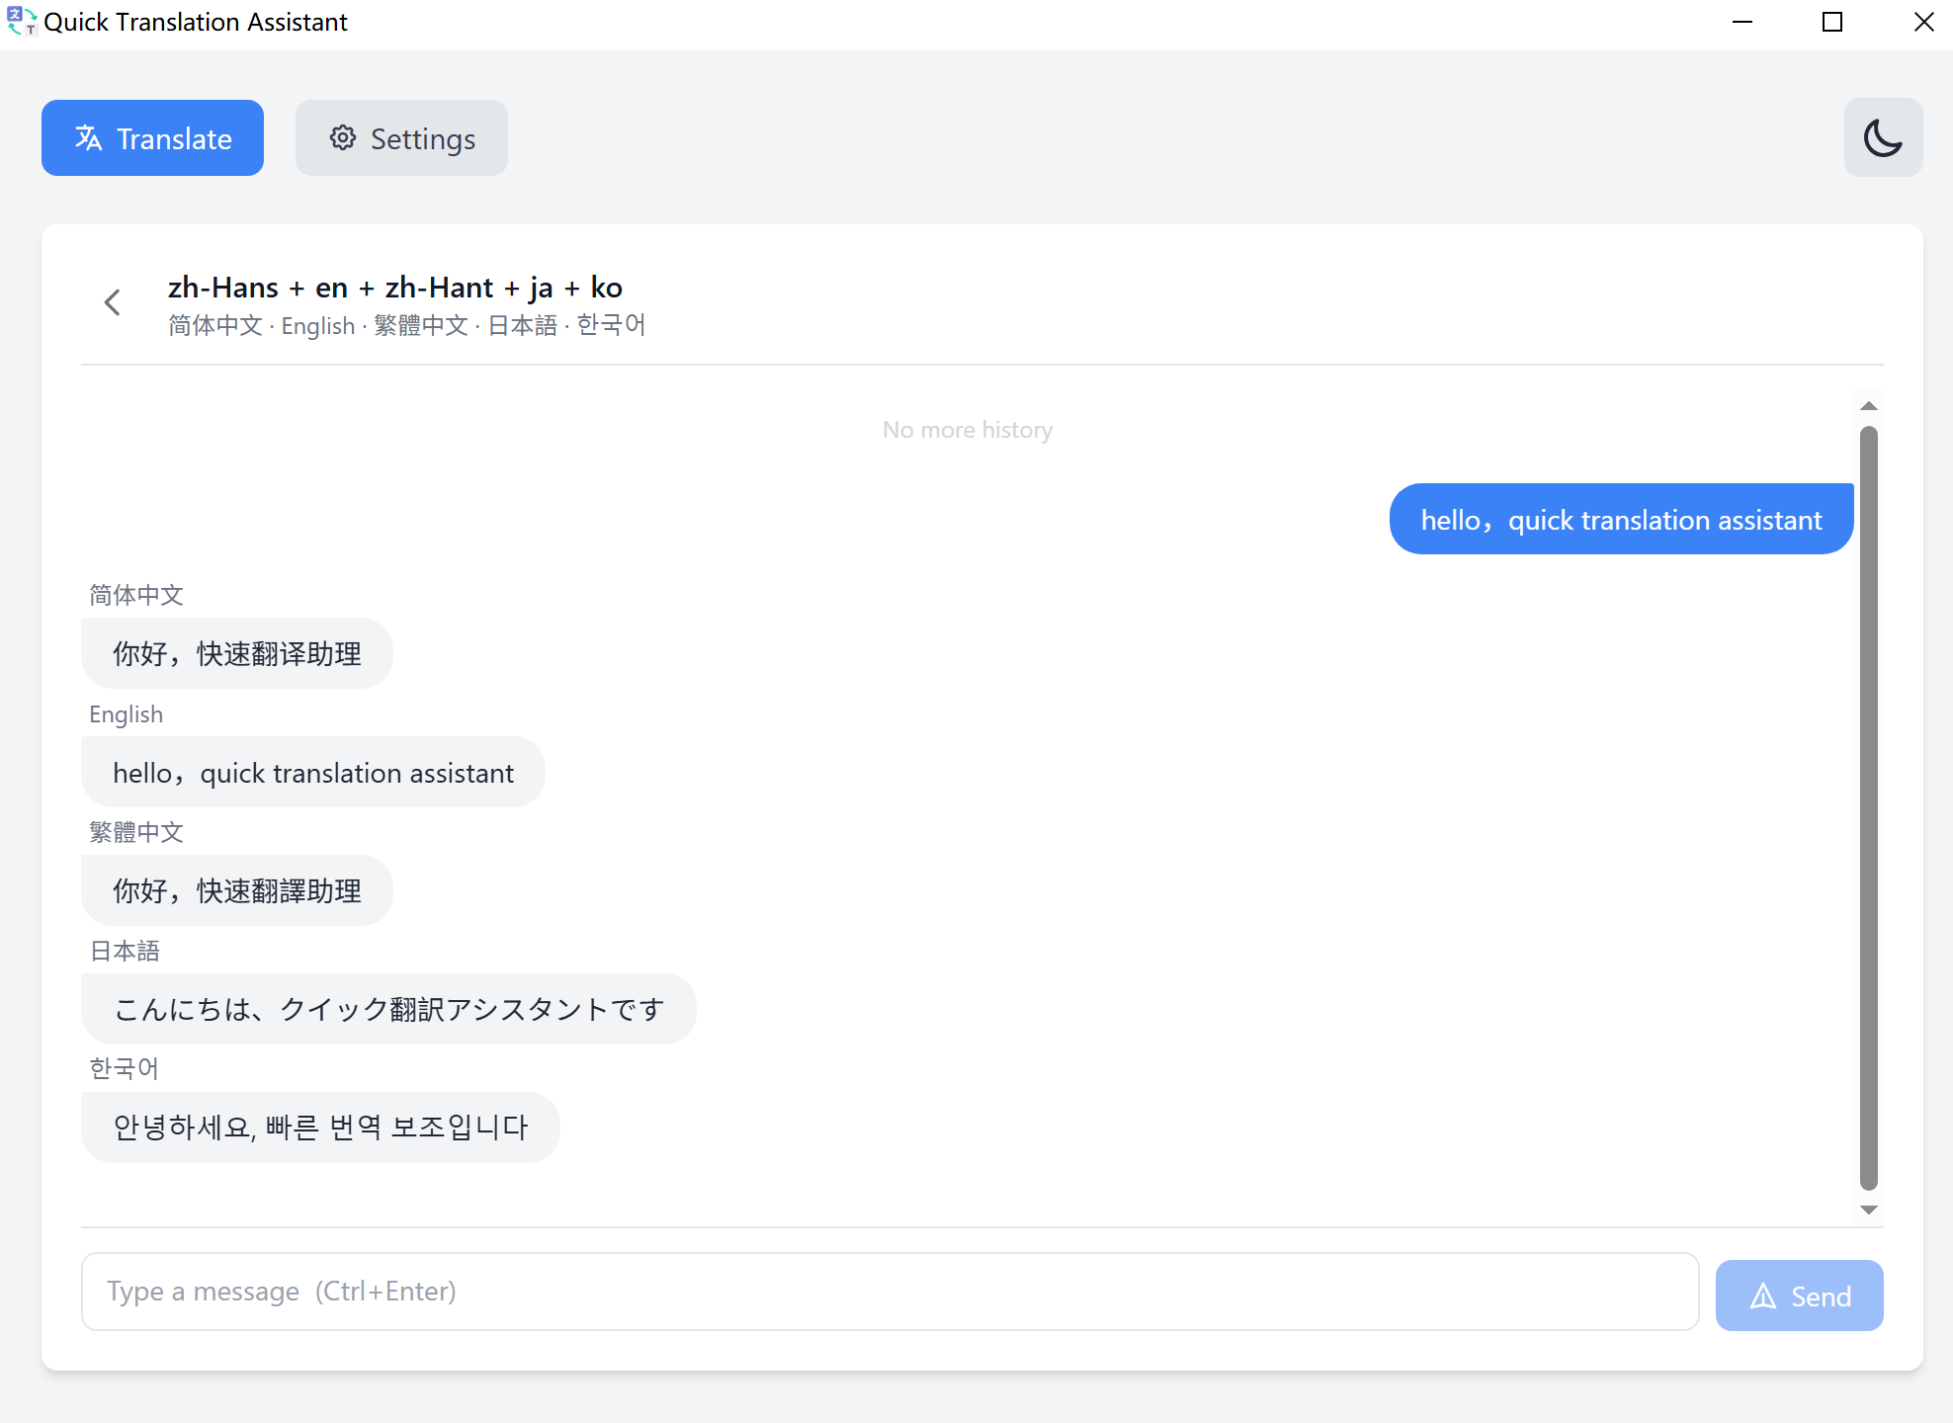
Task: Click the scrollbar up arrow
Action: tap(1868, 405)
